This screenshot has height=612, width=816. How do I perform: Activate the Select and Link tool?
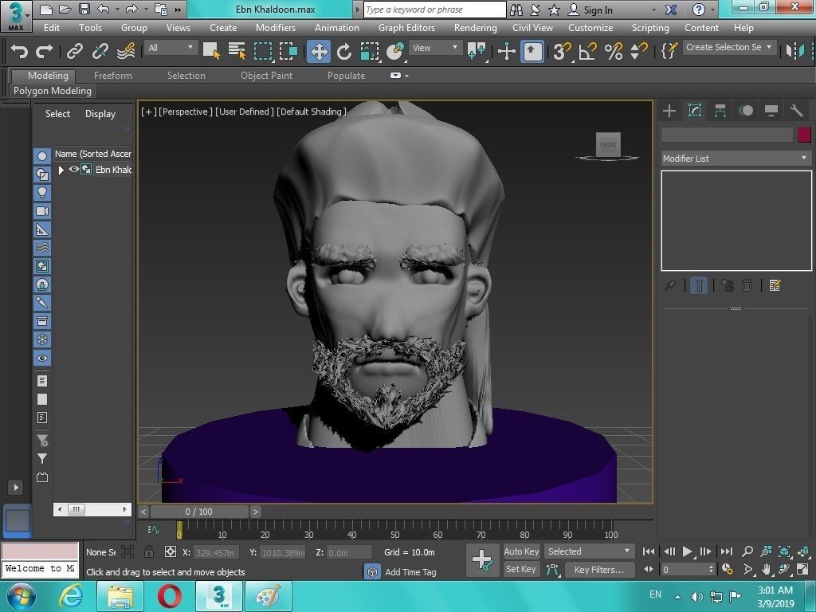74,51
